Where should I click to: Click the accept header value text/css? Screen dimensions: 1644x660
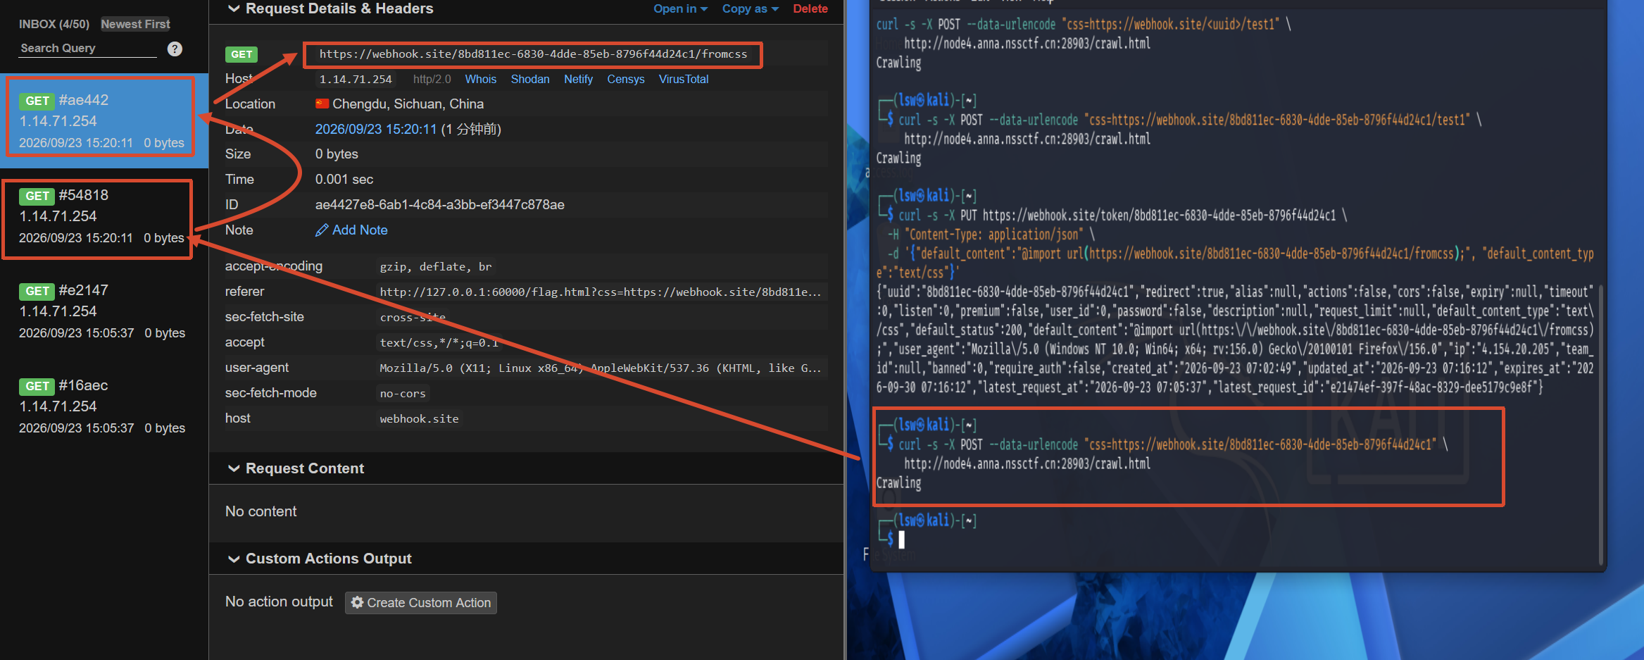click(439, 342)
